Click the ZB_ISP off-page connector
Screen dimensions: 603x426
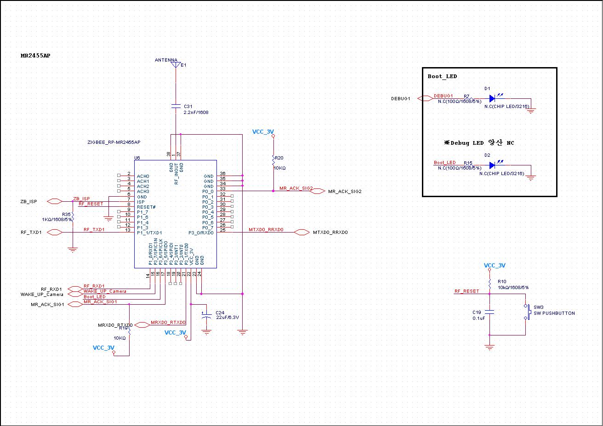pyautogui.click(x=55, y=201)
